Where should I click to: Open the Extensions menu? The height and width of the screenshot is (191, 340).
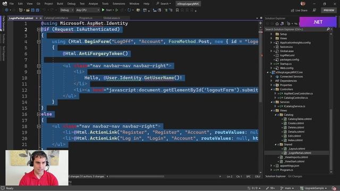(118, 4)
